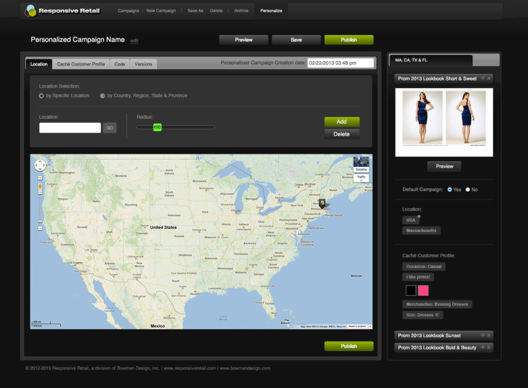This screenshot has width=528, height=388.
Task: Select the orange Street View pegman
Action: (x=40, y=186)
